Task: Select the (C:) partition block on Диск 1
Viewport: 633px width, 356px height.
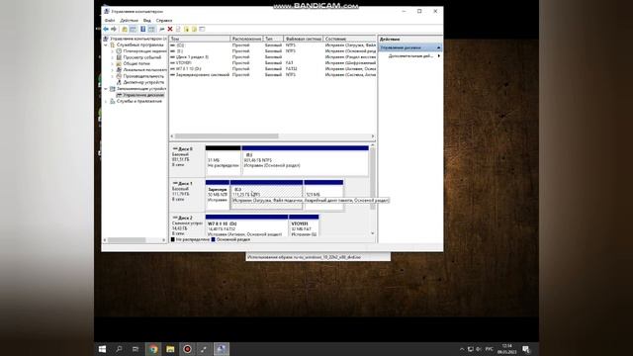Action: (x=266, y=195)
